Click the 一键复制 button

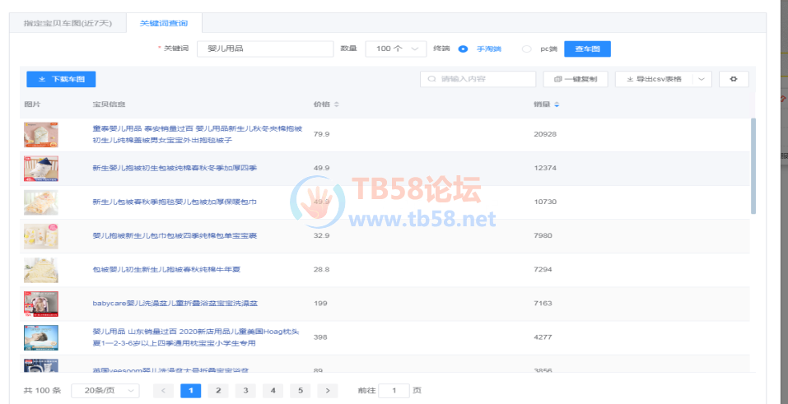point(576,79)
